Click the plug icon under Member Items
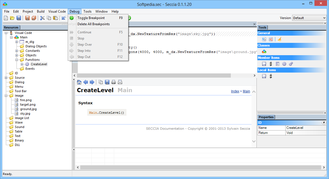 pos(271,64)
